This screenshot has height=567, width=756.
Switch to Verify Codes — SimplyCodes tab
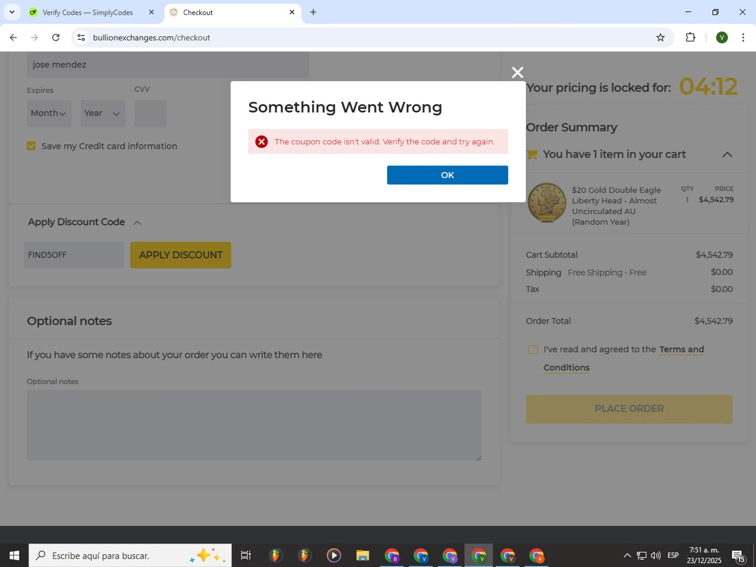(87, 12)
